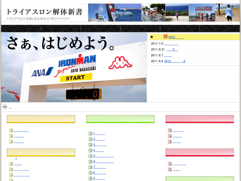Click second note icon under top pink header
The image size is (241, 181).
[170, 136]
